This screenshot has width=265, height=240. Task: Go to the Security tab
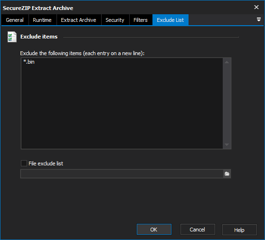(x=115, y=20)
